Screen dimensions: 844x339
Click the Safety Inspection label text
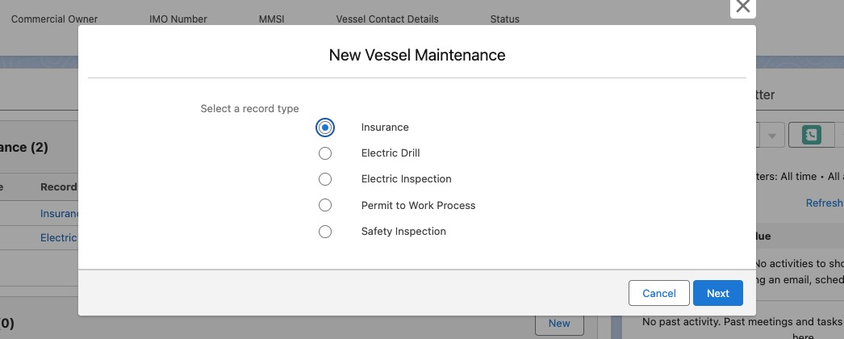pos(403,232)
